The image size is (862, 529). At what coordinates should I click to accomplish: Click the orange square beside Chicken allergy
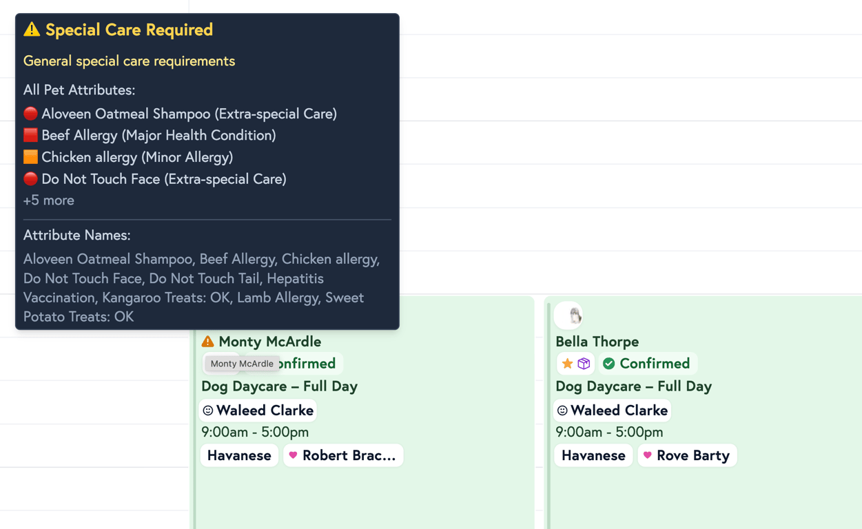pos(30,157)
